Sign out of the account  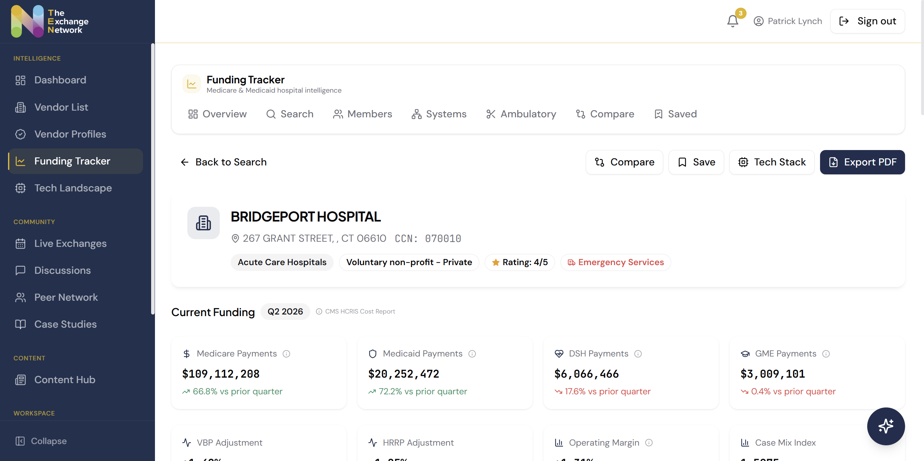(x=867, y=21)
